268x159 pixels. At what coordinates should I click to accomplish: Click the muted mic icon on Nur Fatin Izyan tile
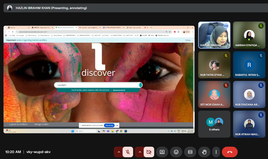[x=226, y=56]
